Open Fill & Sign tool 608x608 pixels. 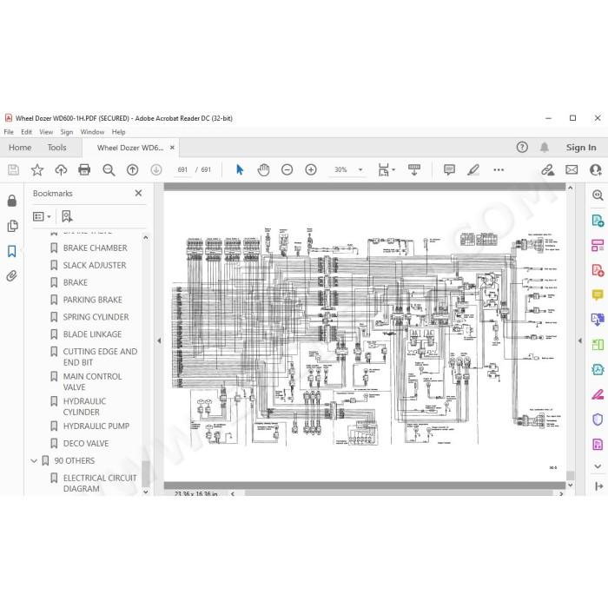[598, 394]
